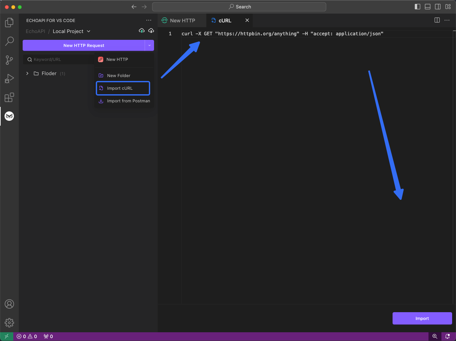Viewport: 456px width, 341px height.
Task: Click the remote window status bar icon
Action: [x=7, y=336]
